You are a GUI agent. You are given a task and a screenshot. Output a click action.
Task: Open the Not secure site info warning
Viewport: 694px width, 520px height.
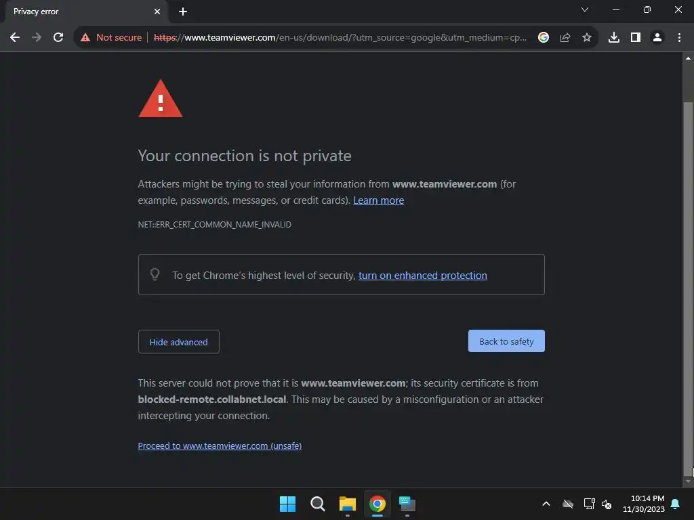click(x=111, y=38)
